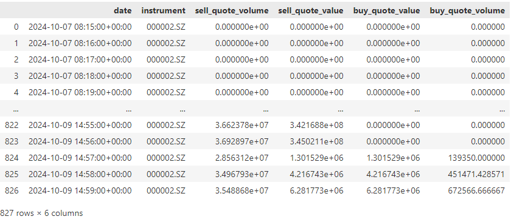Click date cell 2024-10-07 08:18:00+00:00
514x222 pixels.
[80, 76]
